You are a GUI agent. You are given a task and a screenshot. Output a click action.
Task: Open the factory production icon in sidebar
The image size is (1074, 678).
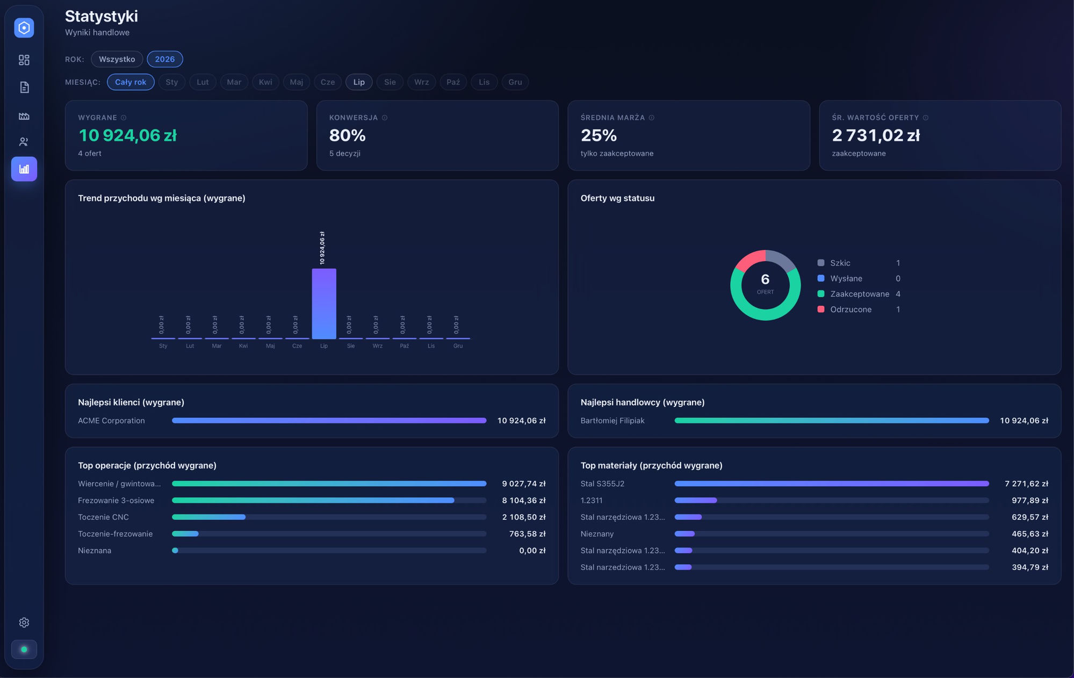coord(24,116)
